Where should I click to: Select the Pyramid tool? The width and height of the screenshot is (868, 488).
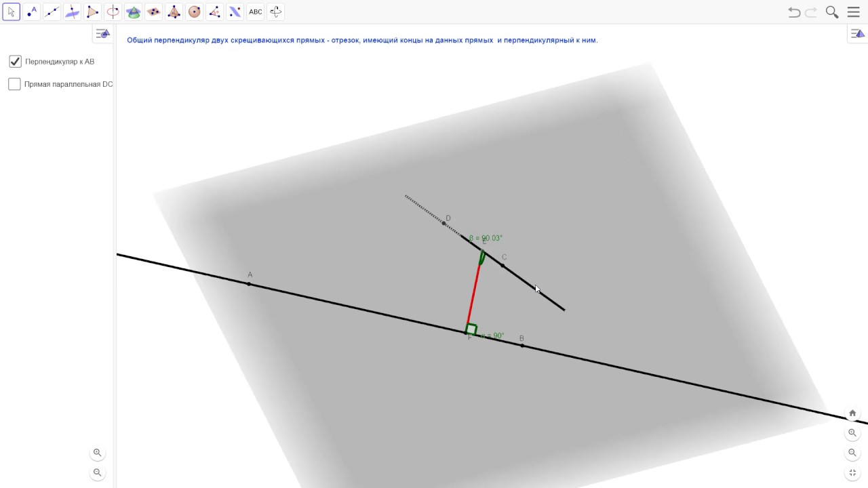174,12
